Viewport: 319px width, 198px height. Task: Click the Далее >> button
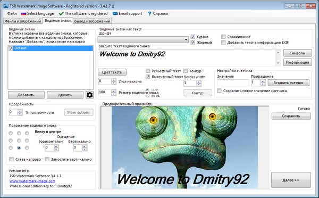click(x=291, y=180)
